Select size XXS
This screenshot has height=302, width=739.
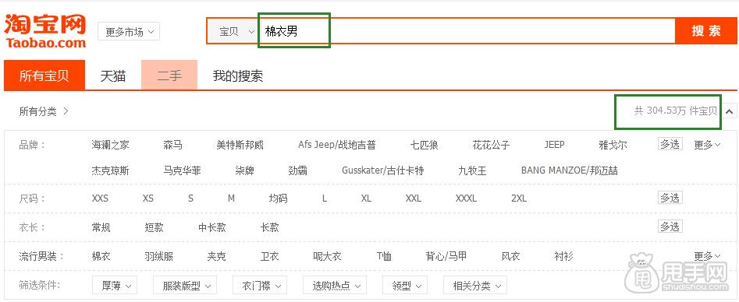[100, 198]
